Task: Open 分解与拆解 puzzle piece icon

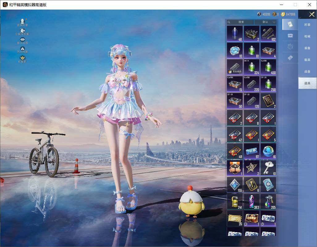Action: [23, 32]
